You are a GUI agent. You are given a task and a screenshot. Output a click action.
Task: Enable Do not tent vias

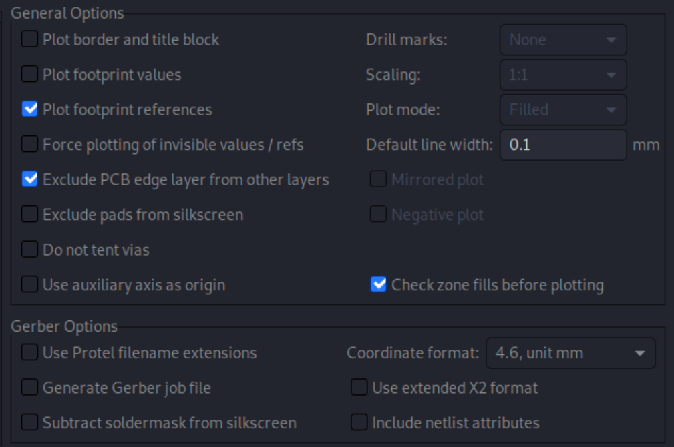point(29,250)
